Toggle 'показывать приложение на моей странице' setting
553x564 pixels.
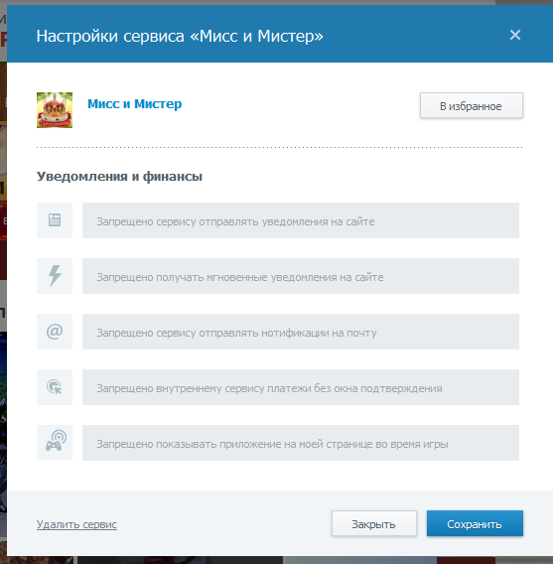pos(301,443)
